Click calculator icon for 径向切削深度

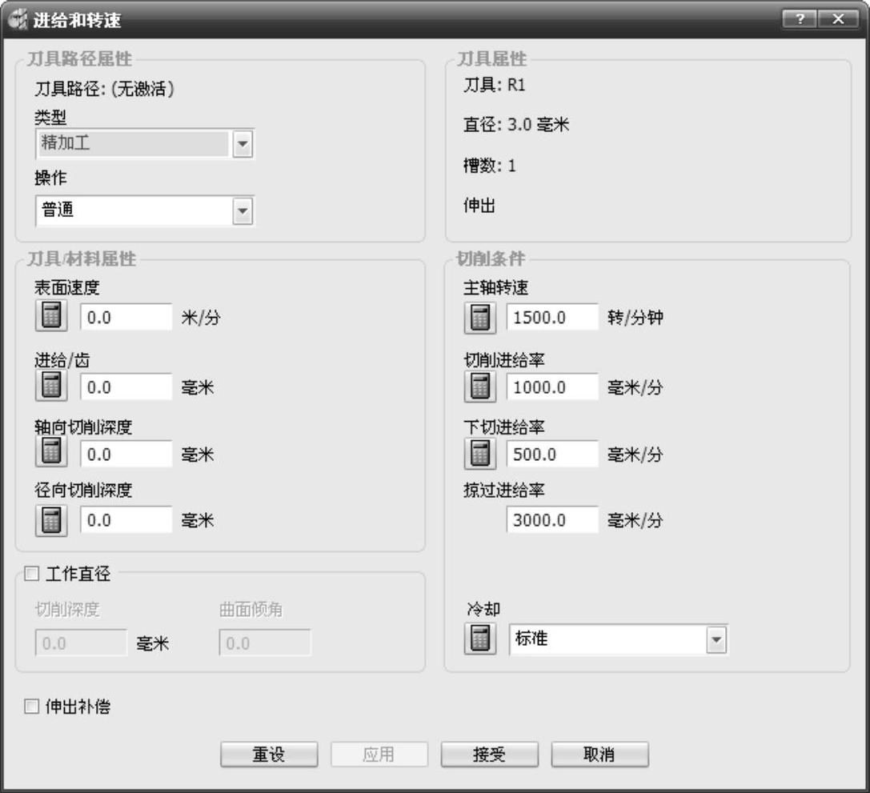click(51, 521)
